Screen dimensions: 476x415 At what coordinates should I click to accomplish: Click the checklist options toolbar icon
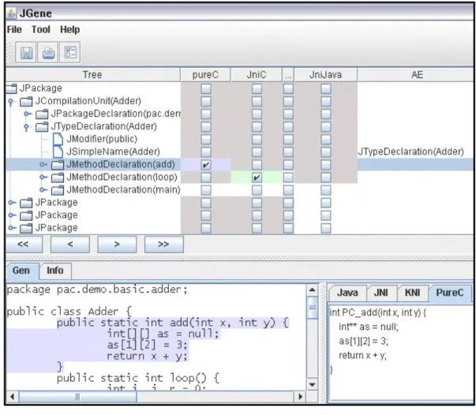pyautogui.click(x=70, y=53)
